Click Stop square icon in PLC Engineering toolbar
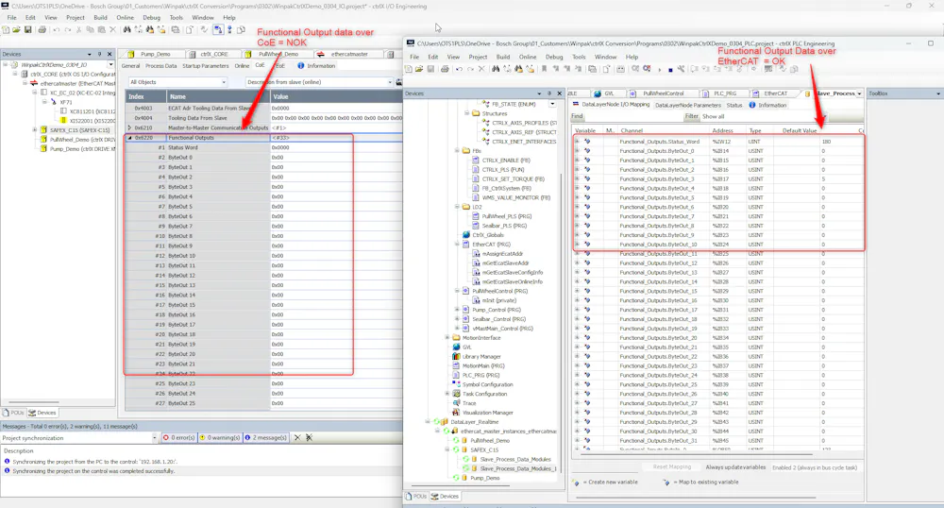This screenshot has height=508, width=944. 670,70
